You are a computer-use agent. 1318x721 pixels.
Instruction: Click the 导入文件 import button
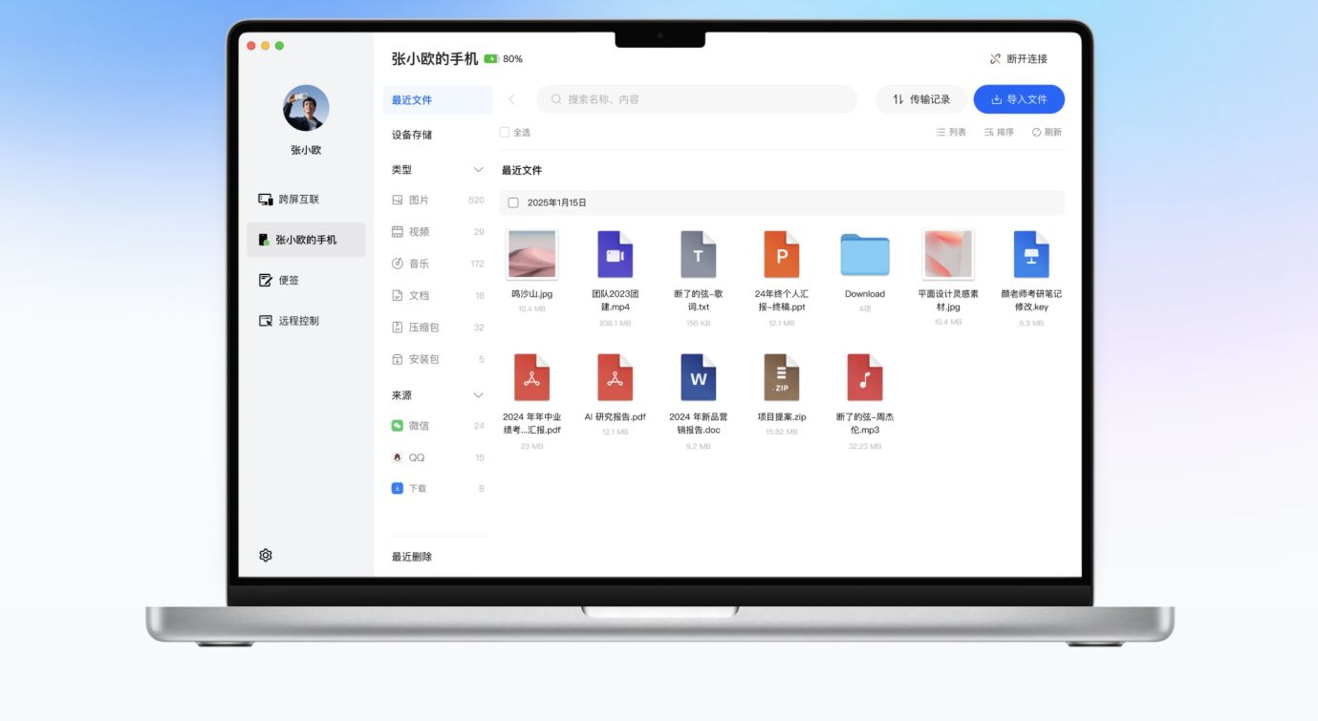pyautogui.click(x=1019, y=99)
